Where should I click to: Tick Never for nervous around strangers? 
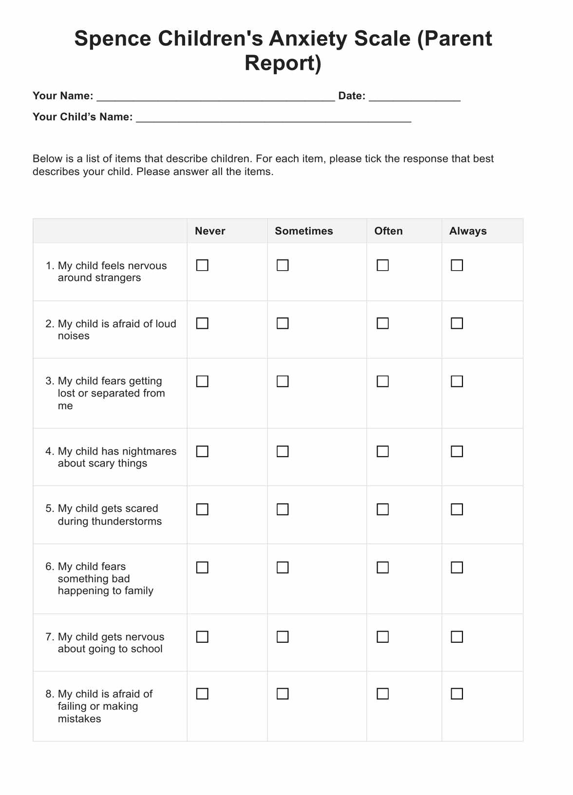point(202,265)
